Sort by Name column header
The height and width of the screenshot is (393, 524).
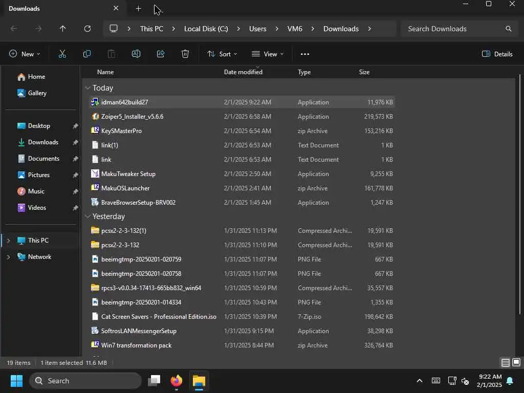(x=105, y=72)
